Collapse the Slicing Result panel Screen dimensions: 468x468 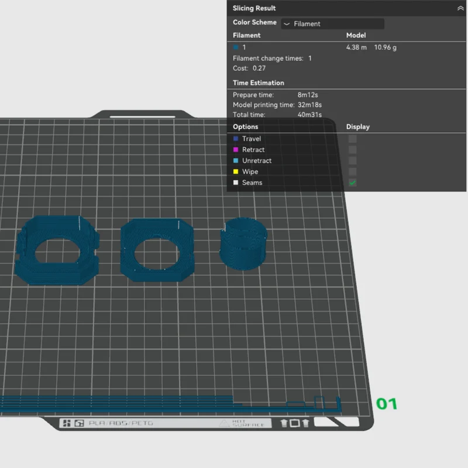coord(460,8)
